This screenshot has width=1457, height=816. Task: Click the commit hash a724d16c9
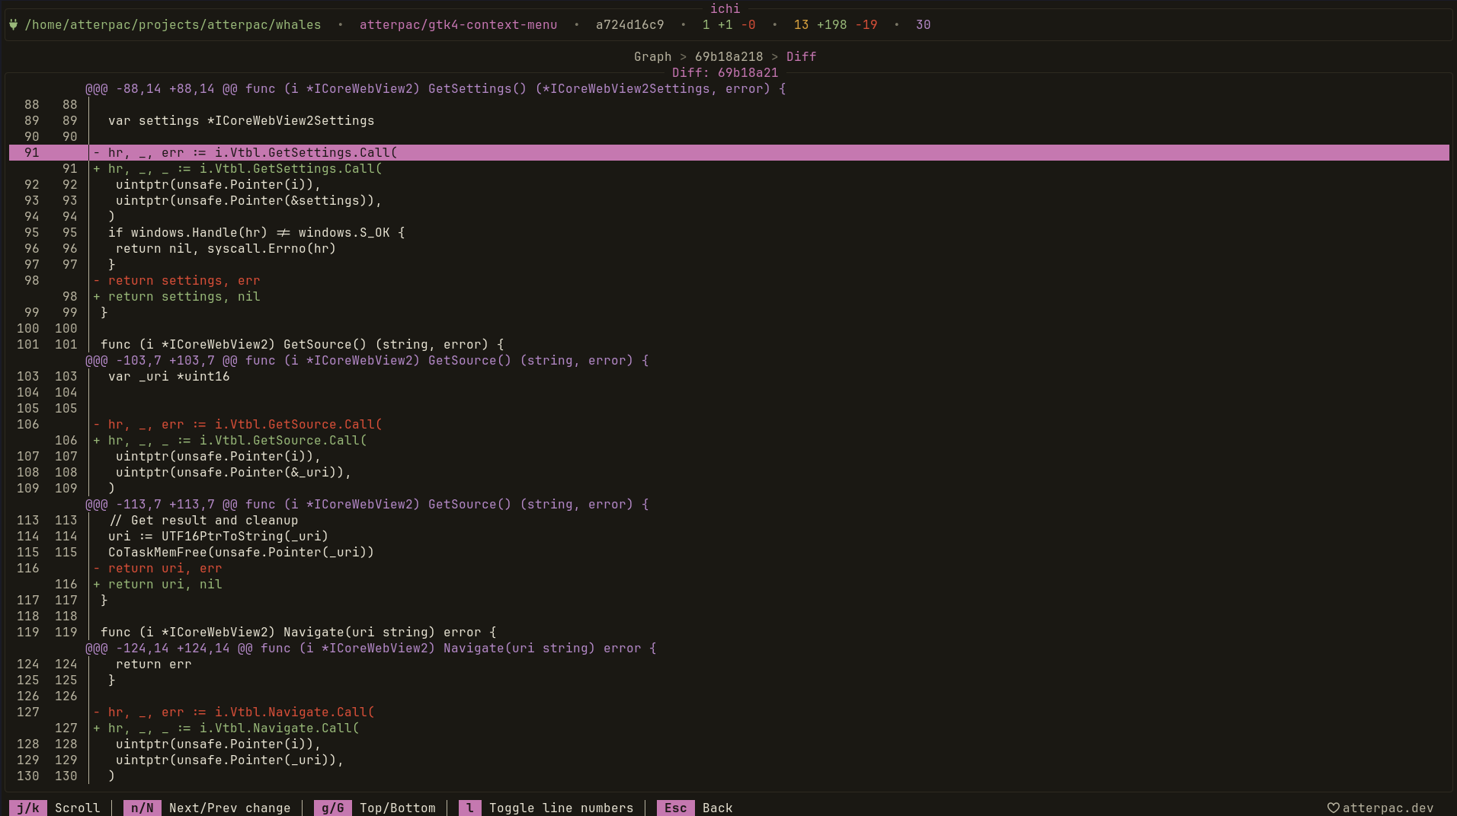[x=629, y=24]
